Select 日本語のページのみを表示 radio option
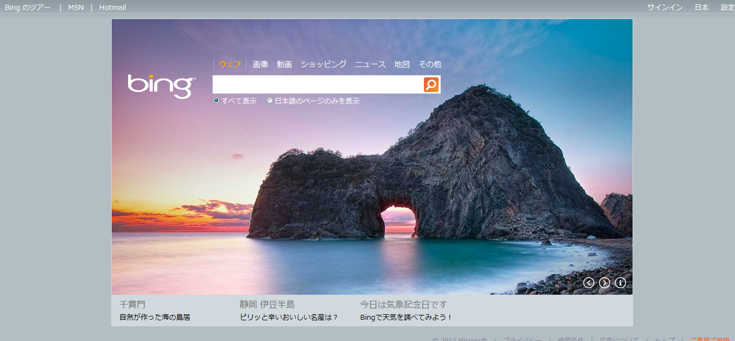 270,101
